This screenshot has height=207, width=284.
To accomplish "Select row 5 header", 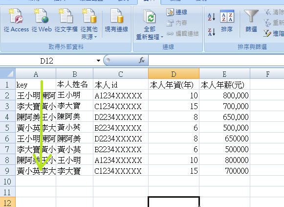I will tap(8, 128).
